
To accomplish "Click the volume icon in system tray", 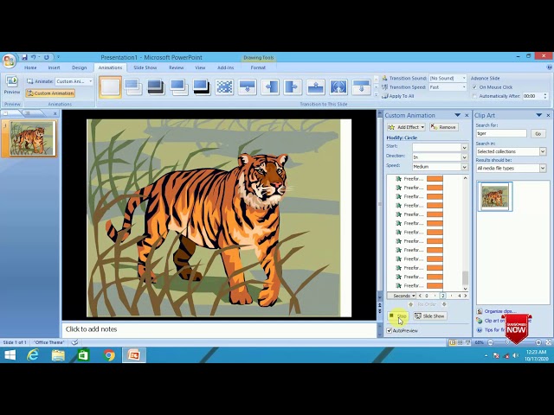I will 516,355.
